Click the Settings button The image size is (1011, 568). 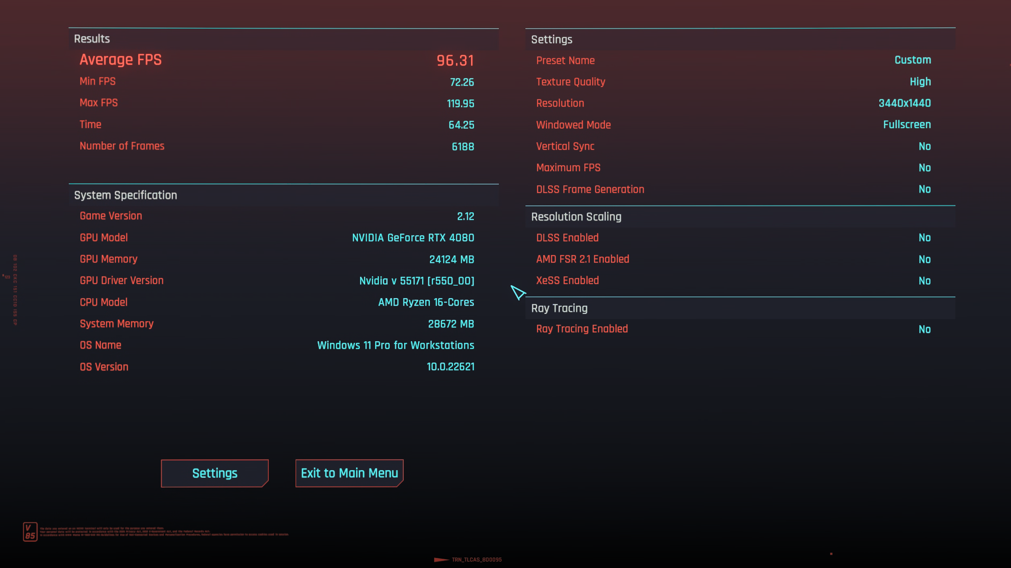pos(214,473)
